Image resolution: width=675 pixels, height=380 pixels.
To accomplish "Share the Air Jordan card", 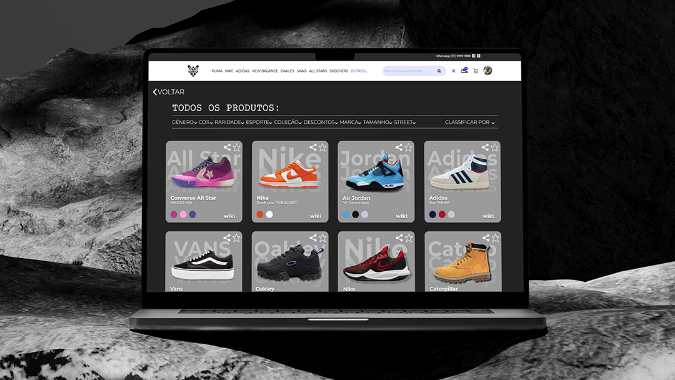I will point(399,147).
